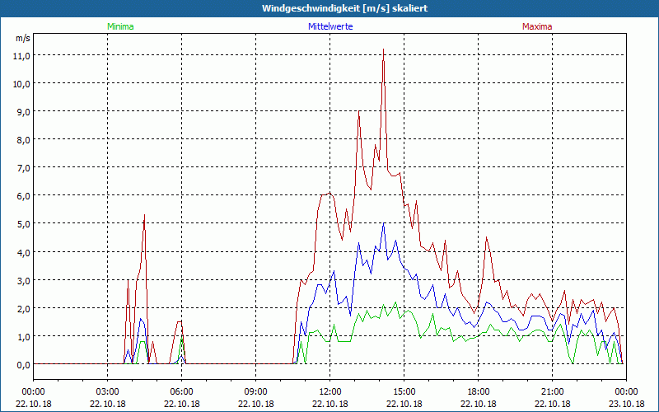Click the 15:00 time axis label
The image size is (659, 412).
404,391
